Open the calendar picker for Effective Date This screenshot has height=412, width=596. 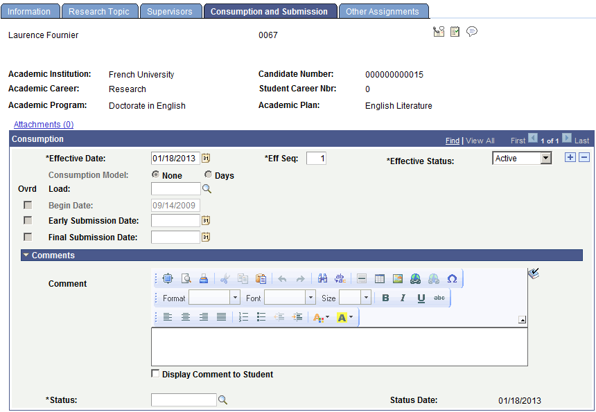(205, 158)
